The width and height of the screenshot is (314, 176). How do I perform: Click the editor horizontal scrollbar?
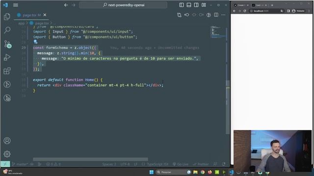click(90, 159)
